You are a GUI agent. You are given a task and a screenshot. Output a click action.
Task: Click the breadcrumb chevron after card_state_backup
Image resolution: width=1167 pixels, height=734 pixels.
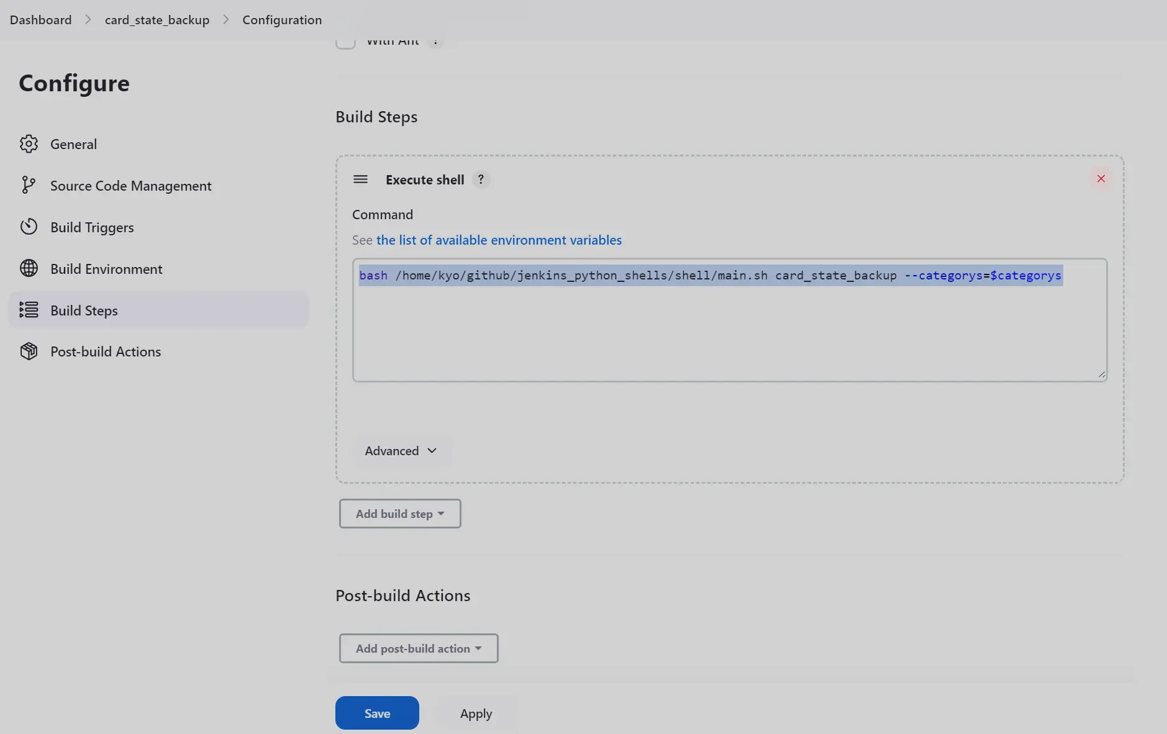click(x=226, y=20)
